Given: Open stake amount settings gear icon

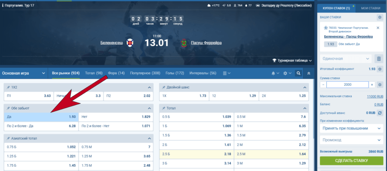Looking at the screenshot, I should tap(380, 85).
